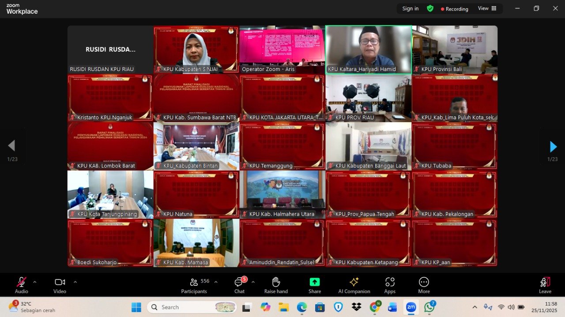
Task: Click the Raise hand icon
Action: pos(276,282)
